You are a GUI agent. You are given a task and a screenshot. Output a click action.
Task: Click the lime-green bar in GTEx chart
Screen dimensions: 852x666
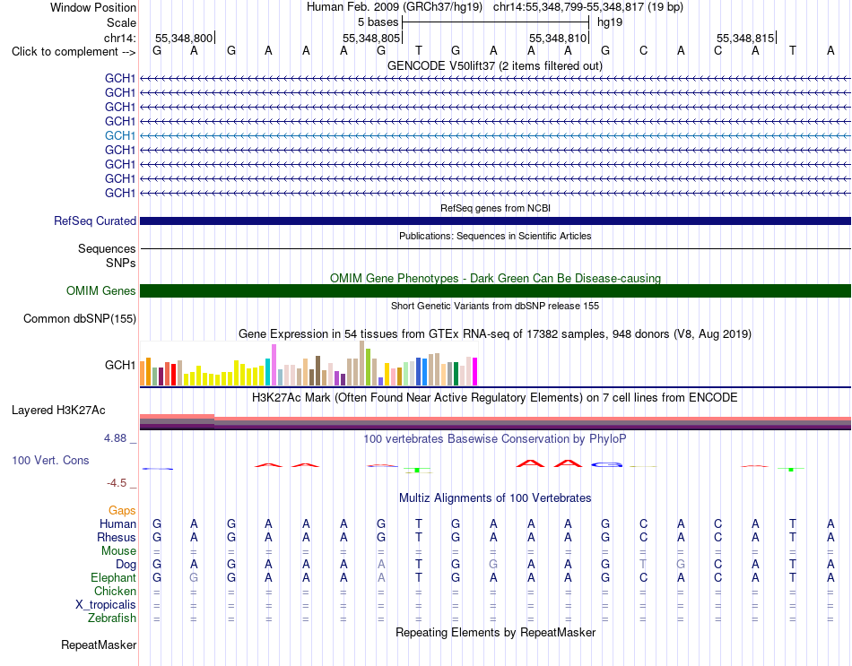click(368, 368)
